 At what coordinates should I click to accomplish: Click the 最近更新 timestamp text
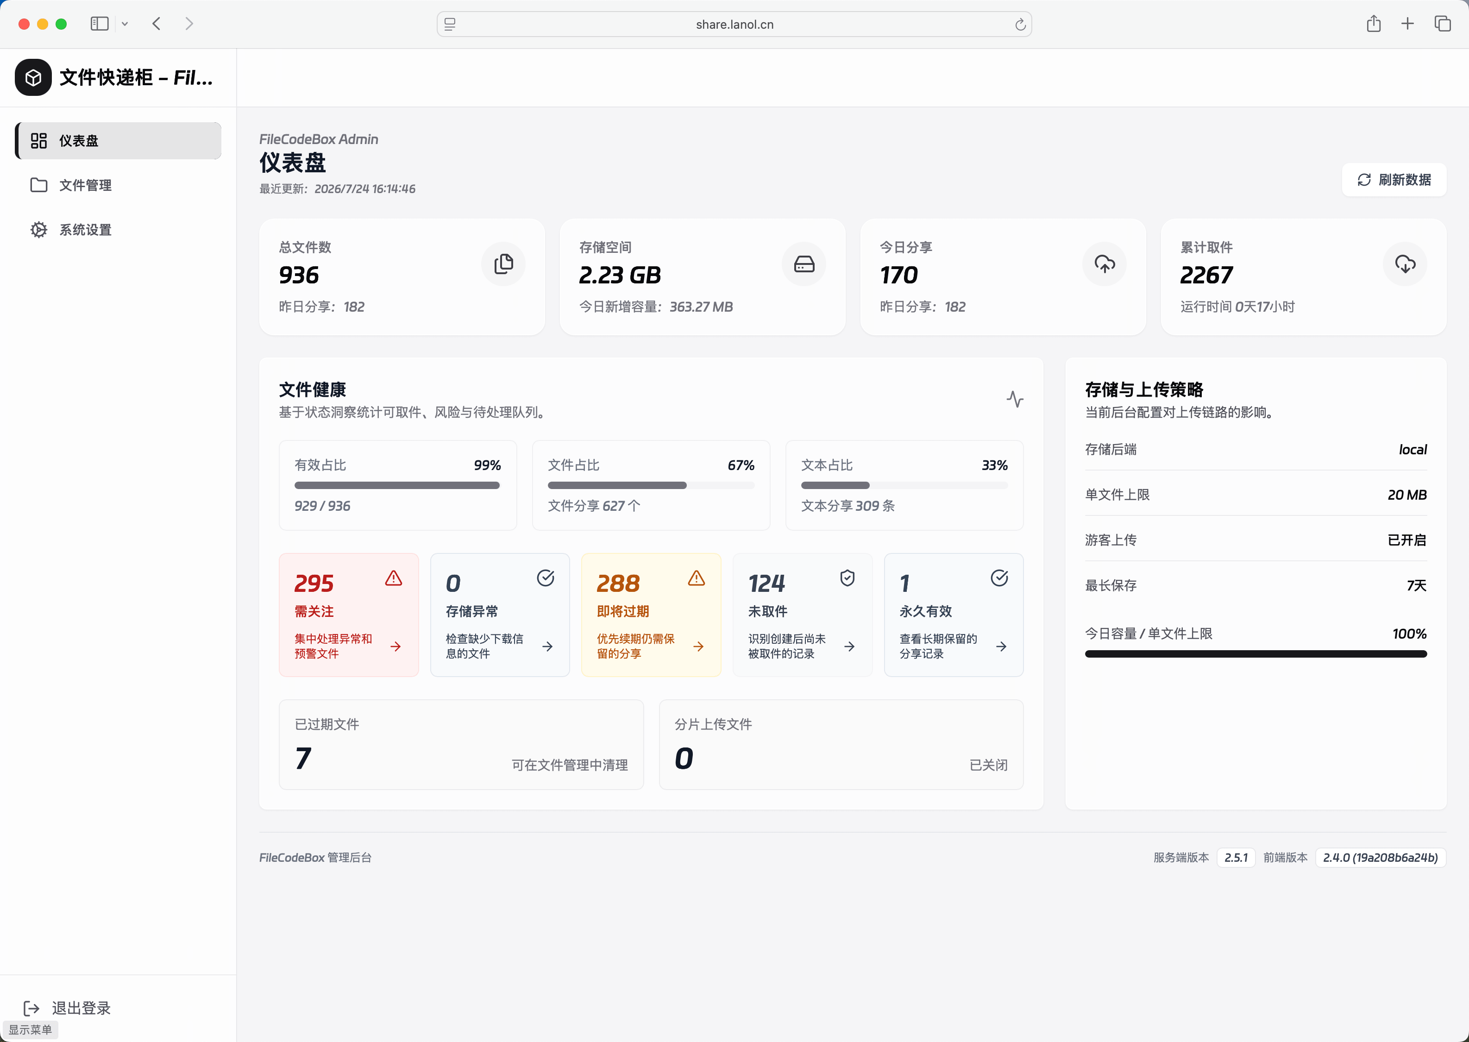tap(338, 188)
